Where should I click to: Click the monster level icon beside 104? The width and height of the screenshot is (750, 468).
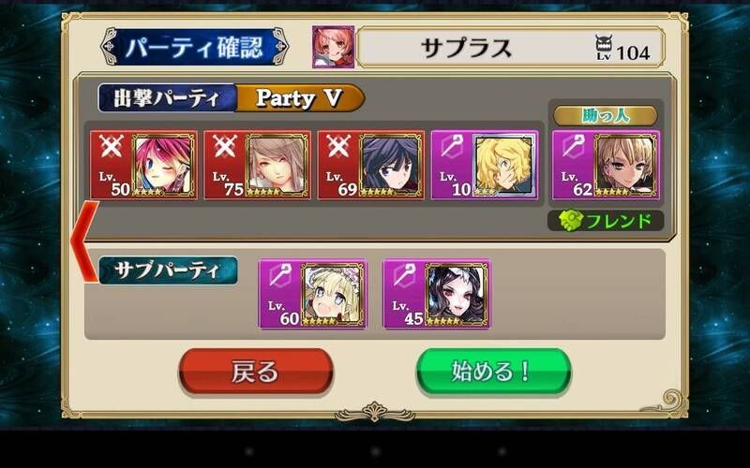click(604, 48)
